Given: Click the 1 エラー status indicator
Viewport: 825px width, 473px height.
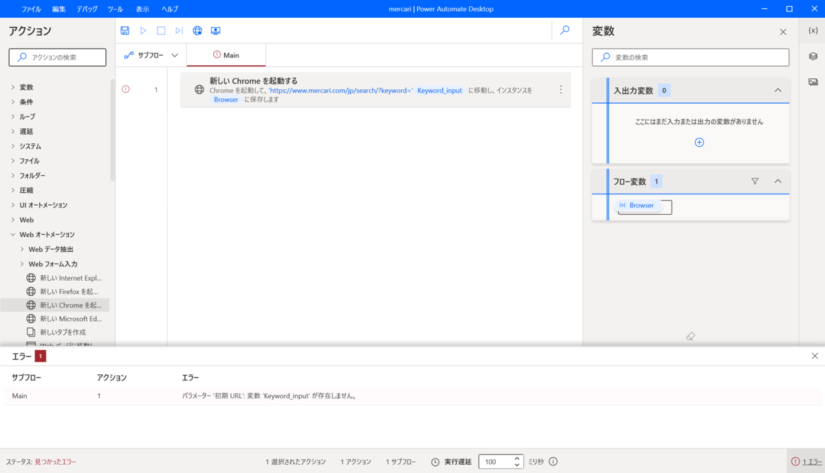Looking at the screenshot, I should pos(806,461).
